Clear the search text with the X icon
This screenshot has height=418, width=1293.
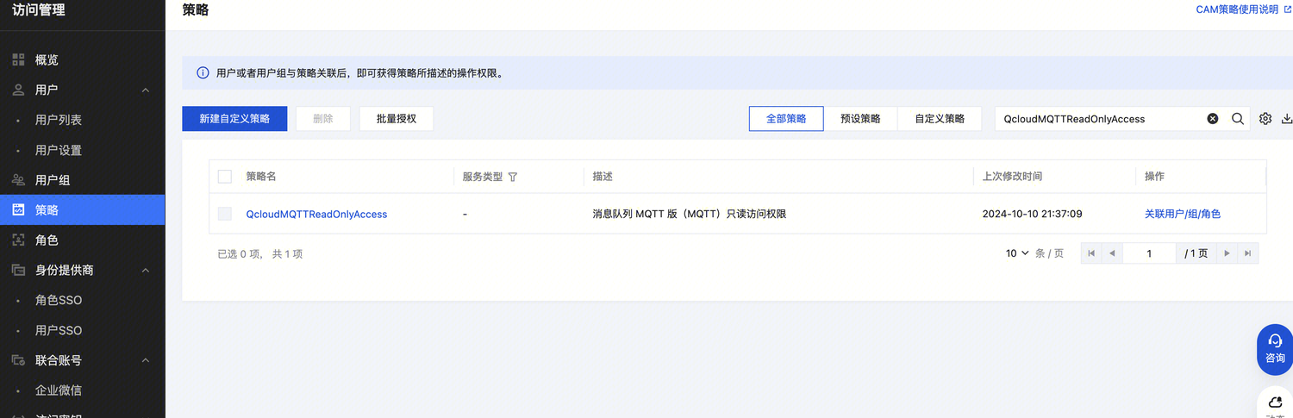(x=1213, y=119)
